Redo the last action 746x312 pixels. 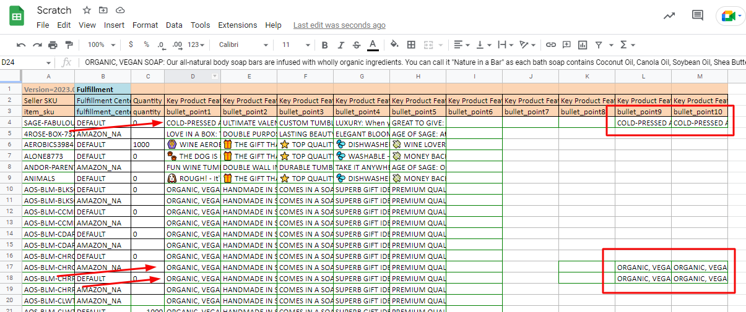pos(37,45)
